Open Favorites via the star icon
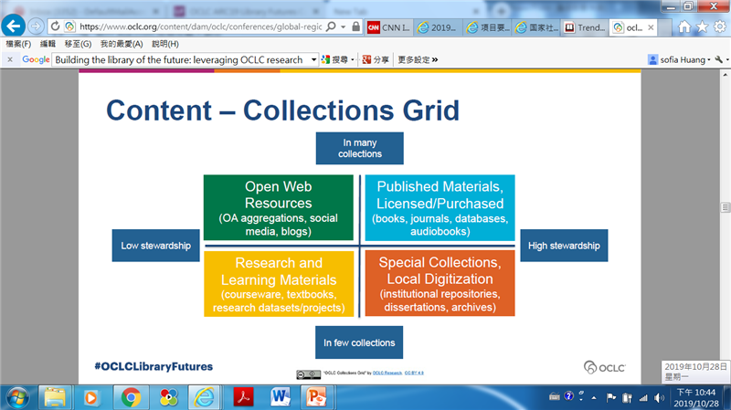Screen dimensions: 731x410 pos(702,27)
